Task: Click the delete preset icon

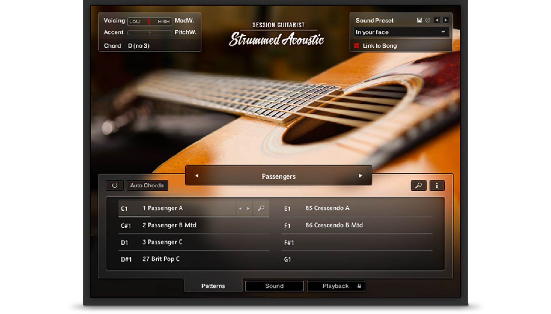Action: point(428,20)
